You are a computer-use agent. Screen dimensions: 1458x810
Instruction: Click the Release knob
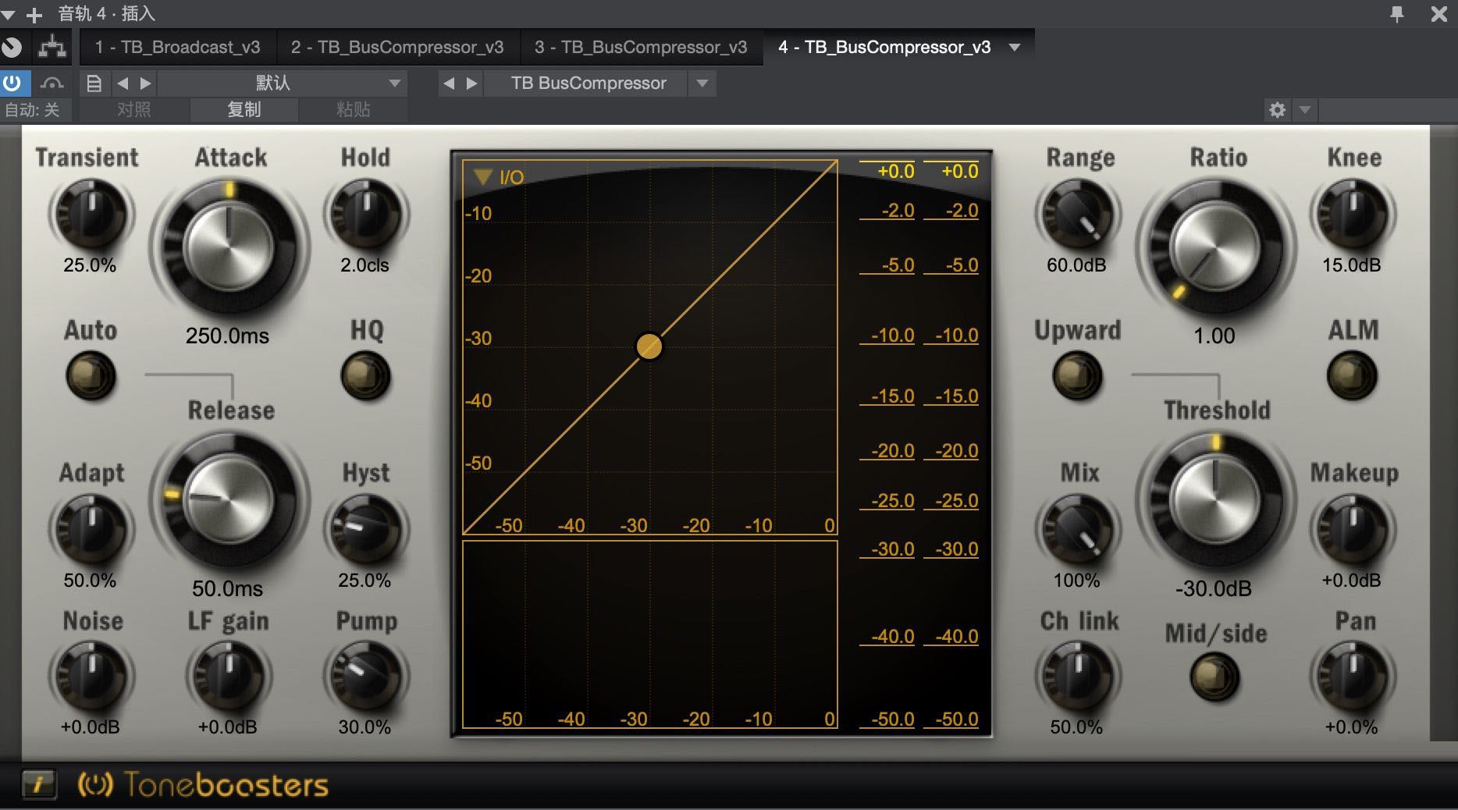[x=228, y=499]
